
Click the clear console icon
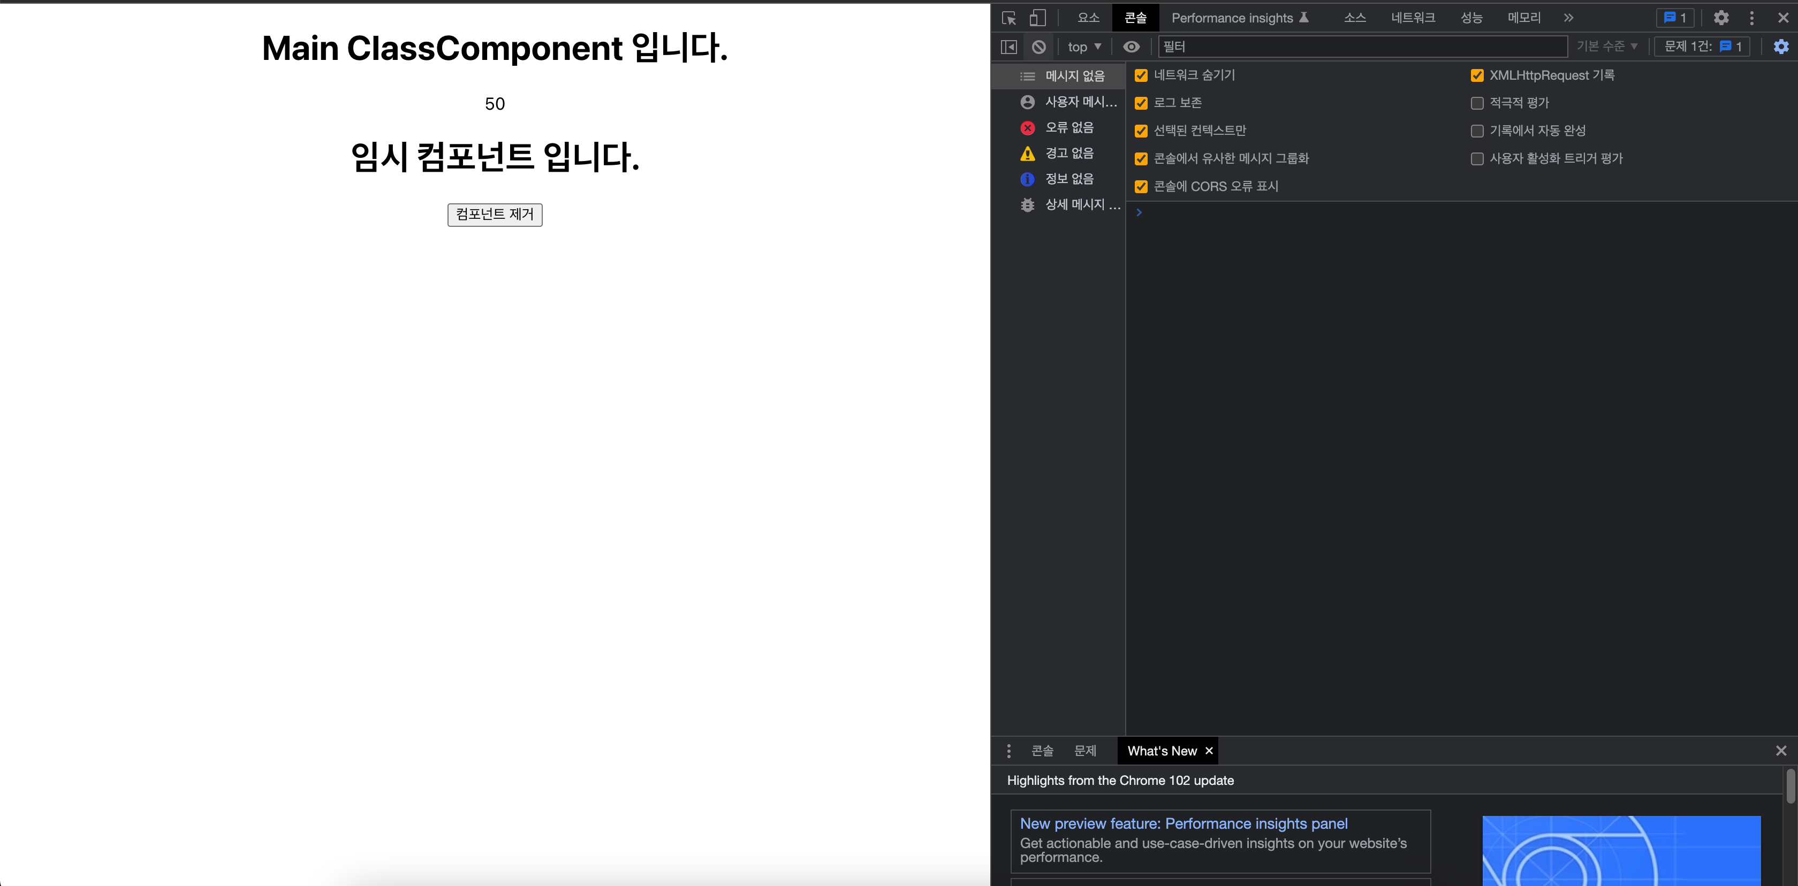pos(1038,47)
